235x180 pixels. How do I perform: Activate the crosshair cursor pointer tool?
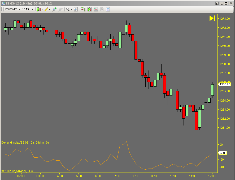point(68,9)
